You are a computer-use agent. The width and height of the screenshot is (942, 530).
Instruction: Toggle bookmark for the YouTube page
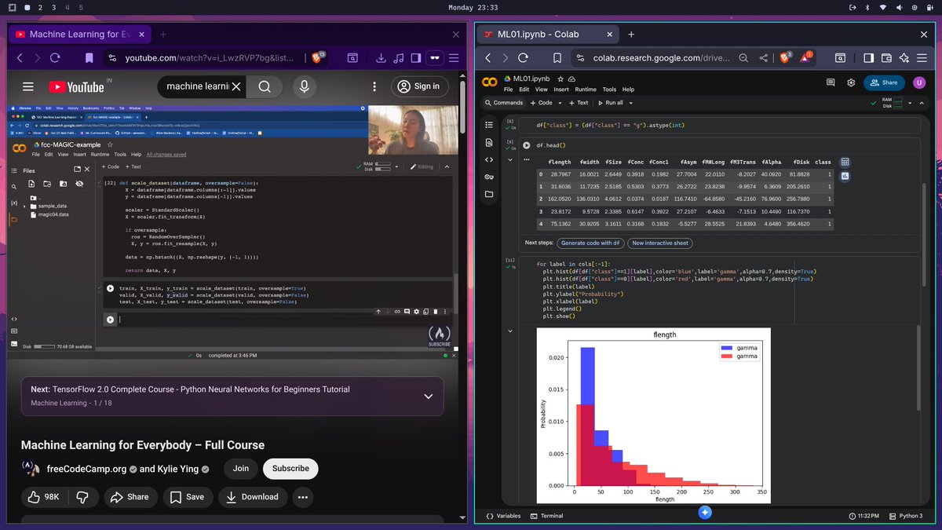(89, 58)
